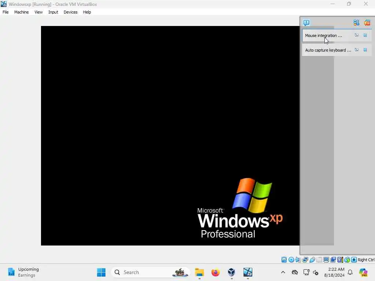Viewport: 375px width, 281px height.
Task: Open File Explorer from the taskbar
Action: 199,272
